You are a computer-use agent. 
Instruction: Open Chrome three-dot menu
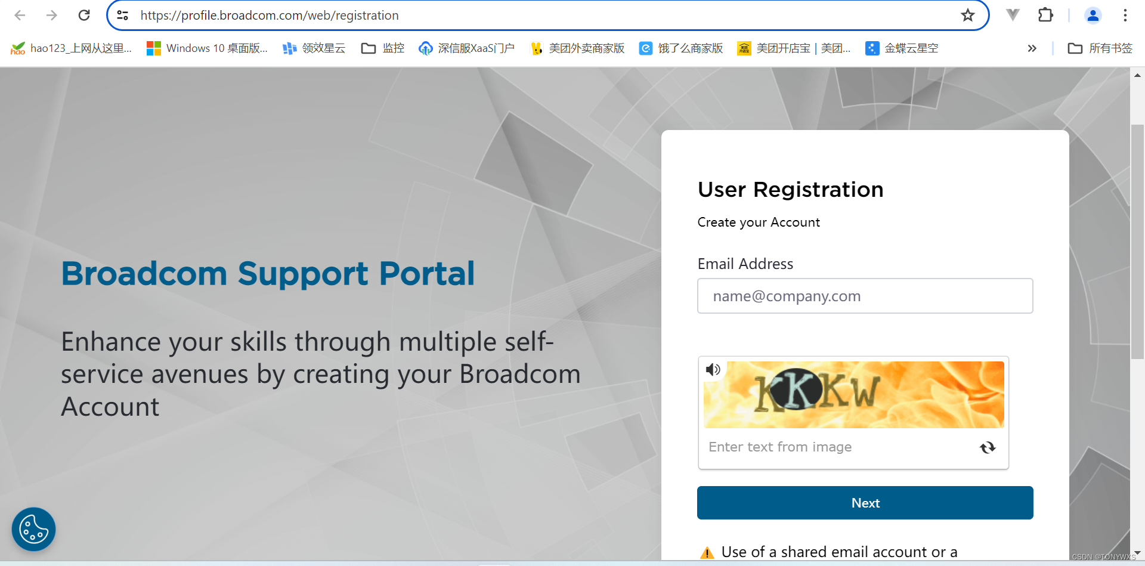coord(1125,16)
